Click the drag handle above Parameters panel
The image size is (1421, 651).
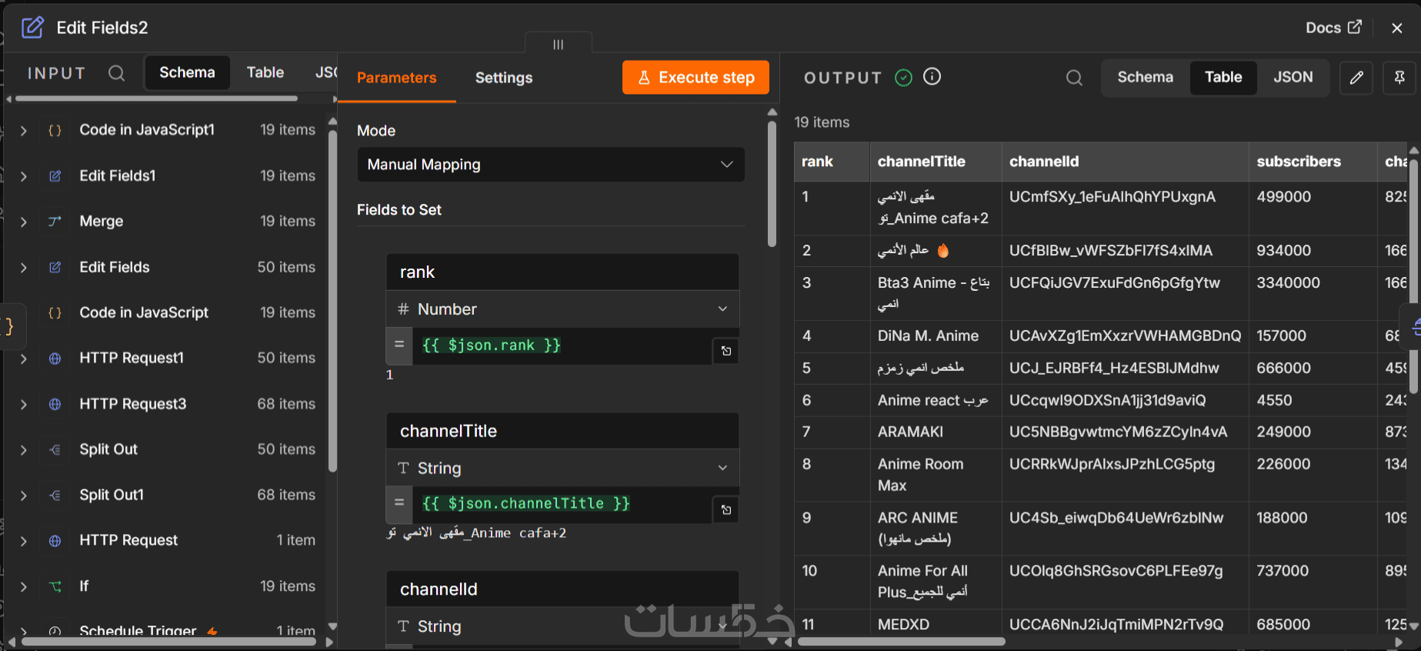tap(559, 45)
